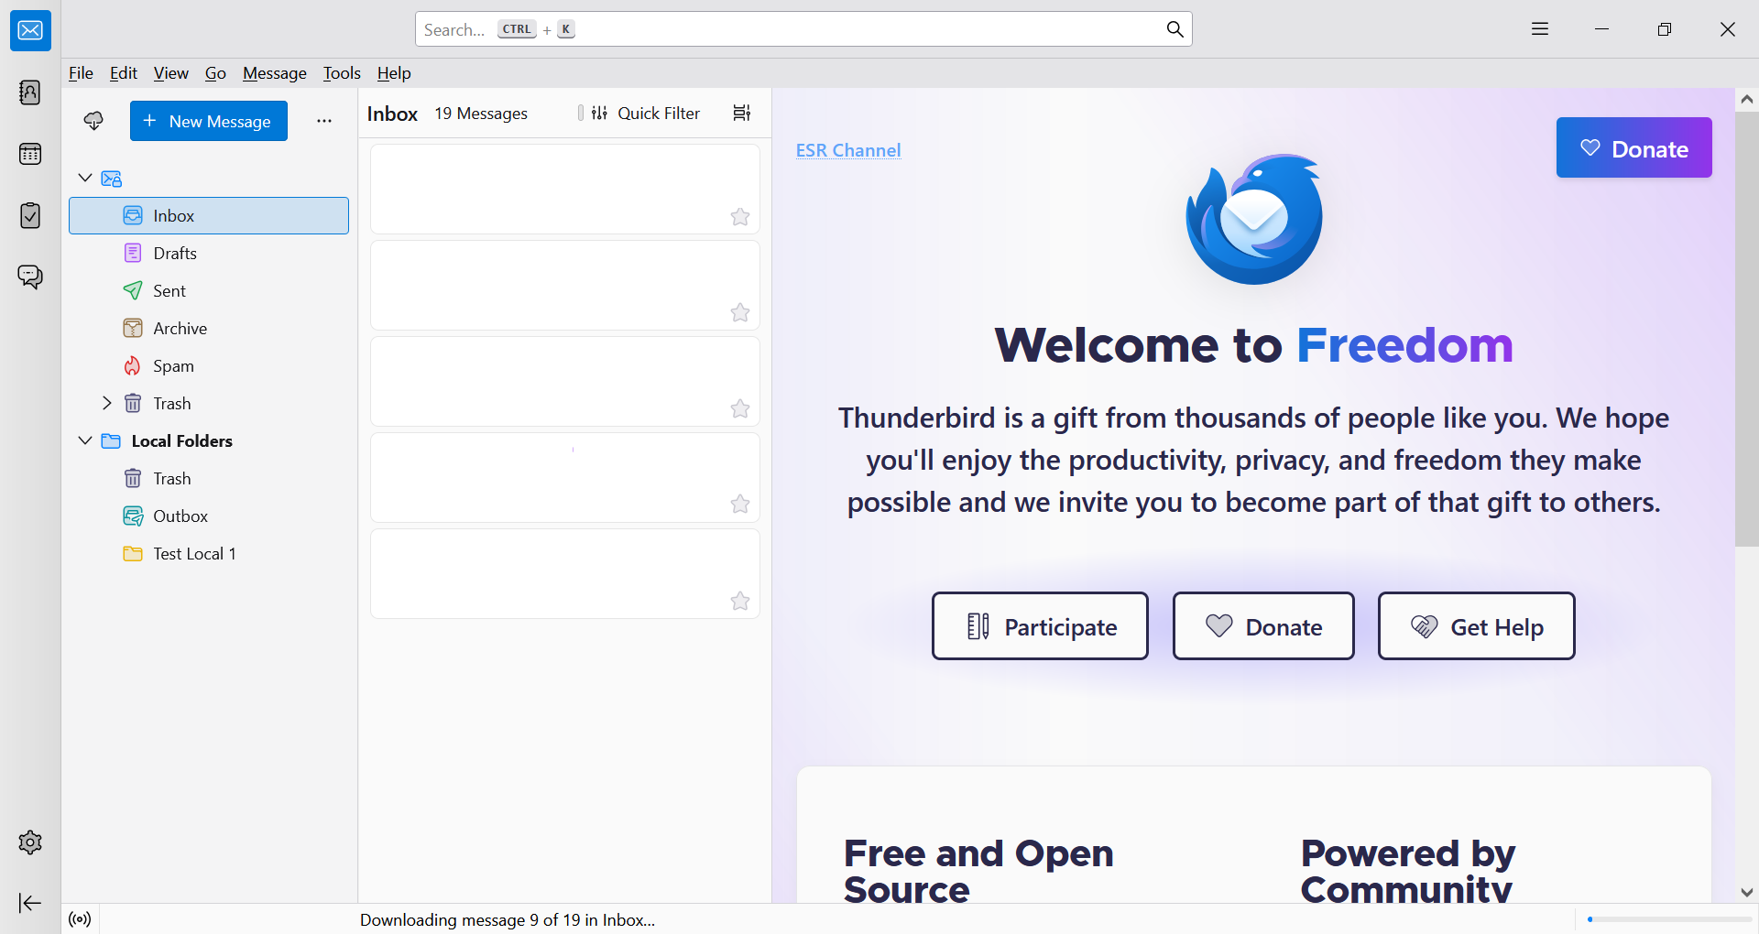This screenshot has height=934, width=1759.
Task: Click the blue Donate button top right
Action: 1633,147
